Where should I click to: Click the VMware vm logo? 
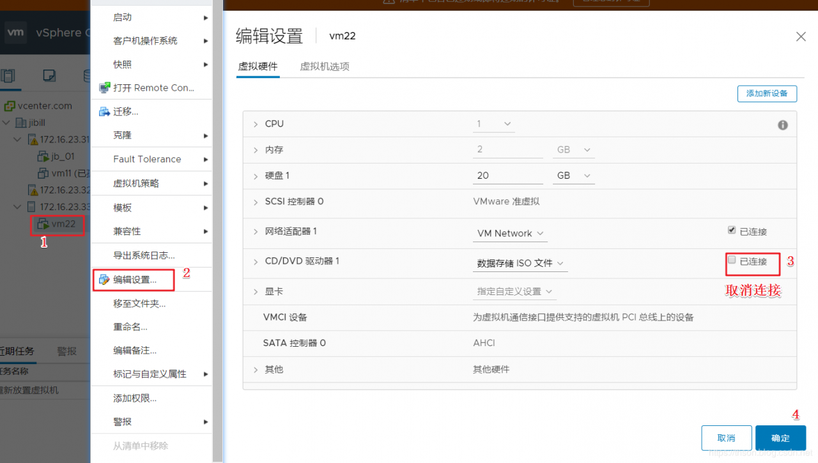[x=16, y=33]
